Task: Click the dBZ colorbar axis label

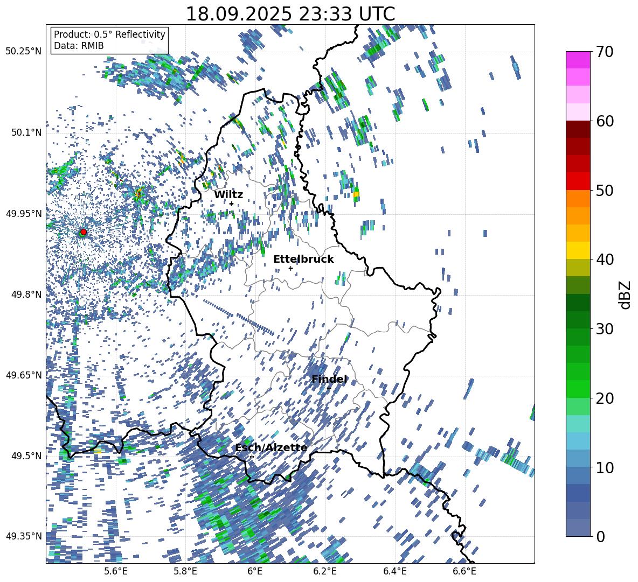Action: click(x=626, y=294)
